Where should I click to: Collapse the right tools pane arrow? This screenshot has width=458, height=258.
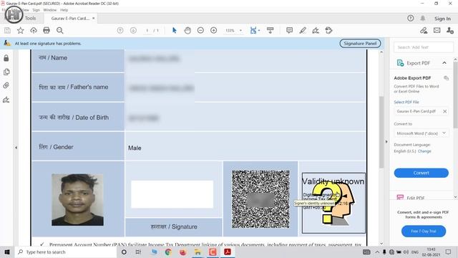tap(386, 142)
